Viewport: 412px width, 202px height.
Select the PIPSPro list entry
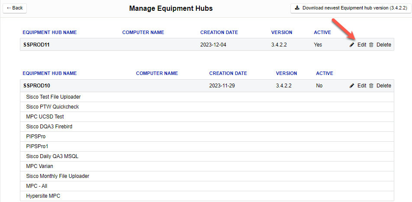(x=35, y=137)
